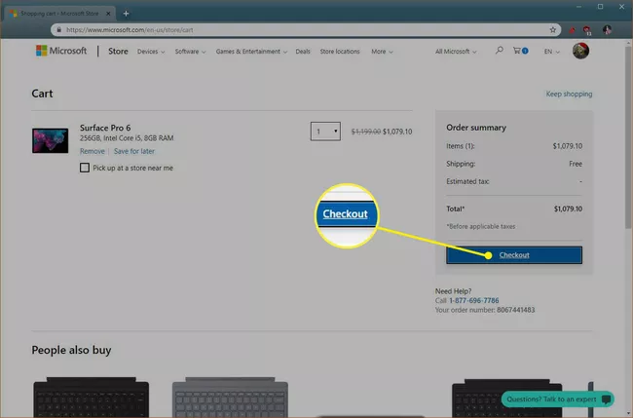Expand the More menu
The width and height of the screenshot is (633, 418).
tap(382, 52)
